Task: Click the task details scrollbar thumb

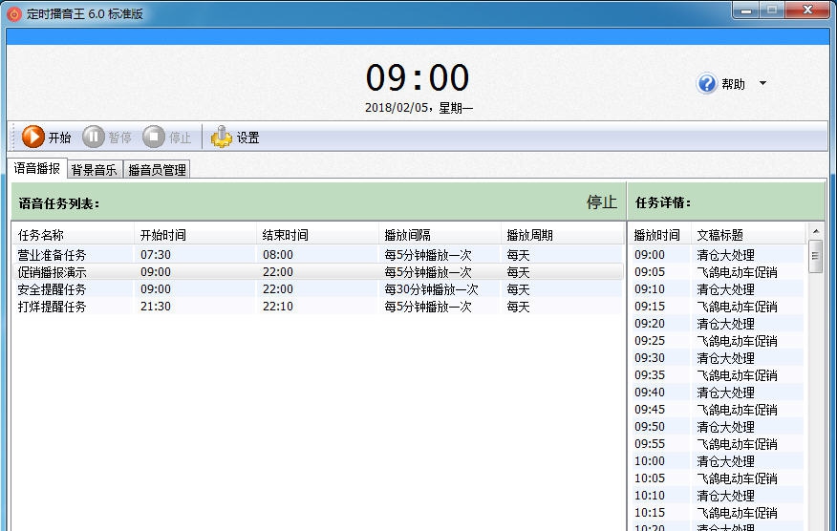Action: 815,256
